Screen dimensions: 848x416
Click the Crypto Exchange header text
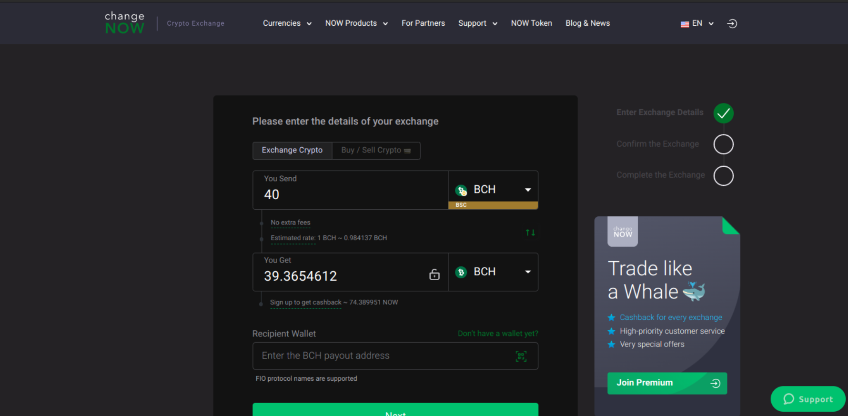(195, 23)
